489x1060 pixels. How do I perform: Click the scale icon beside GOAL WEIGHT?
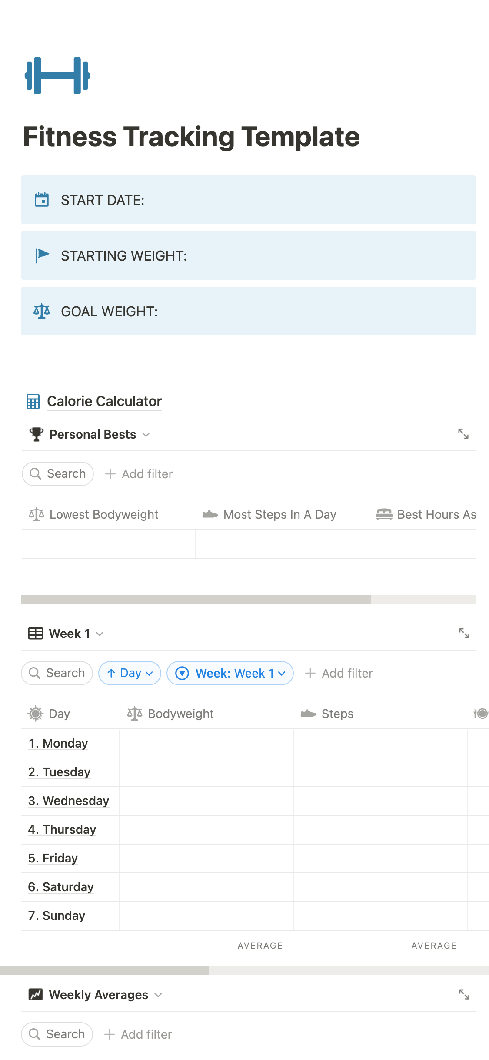(x=42, y=311)
